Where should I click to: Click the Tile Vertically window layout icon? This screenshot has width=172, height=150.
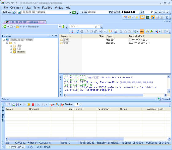click(x=162, y=17)
